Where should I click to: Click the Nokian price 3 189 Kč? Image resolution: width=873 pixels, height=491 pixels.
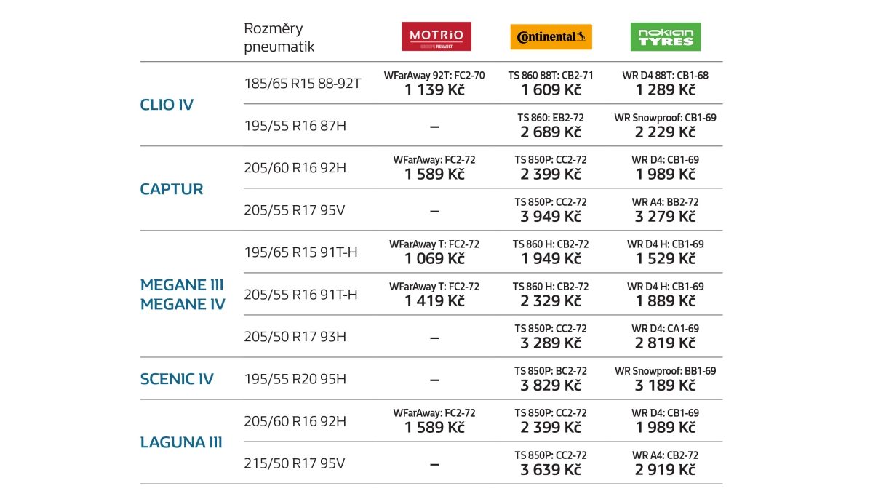click(x=665, y=386)
